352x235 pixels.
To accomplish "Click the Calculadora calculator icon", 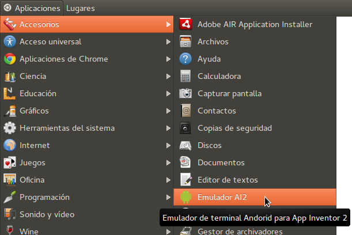I will coord(186,76).
